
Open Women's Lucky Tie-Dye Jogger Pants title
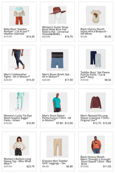tap(18, 118)
